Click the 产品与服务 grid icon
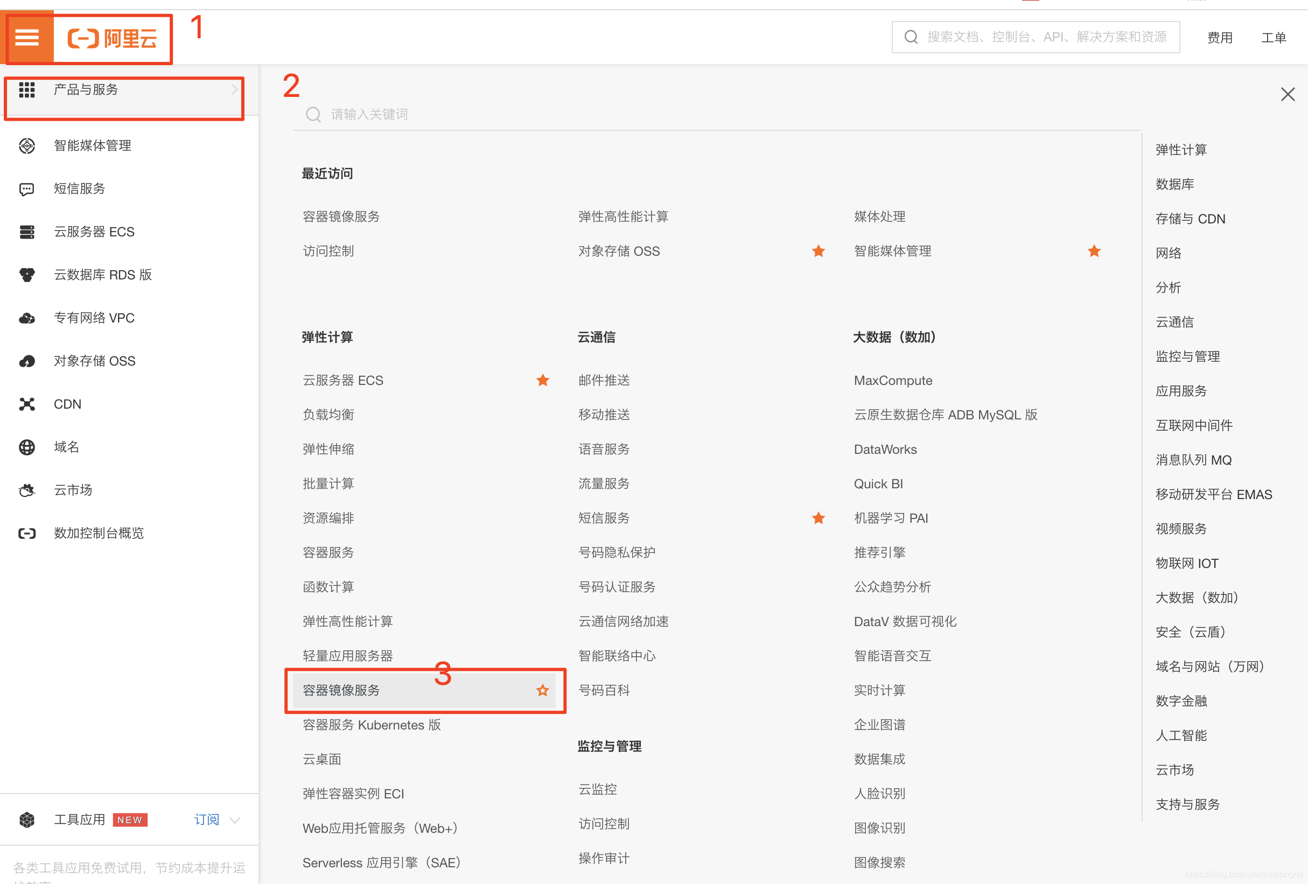Viewport: 1308px width, 884px height. point(26,89)
